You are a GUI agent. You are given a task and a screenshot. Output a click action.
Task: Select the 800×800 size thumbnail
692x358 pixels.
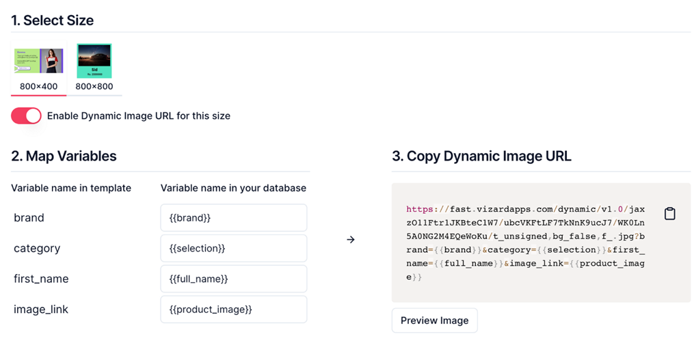click(94, 61)
